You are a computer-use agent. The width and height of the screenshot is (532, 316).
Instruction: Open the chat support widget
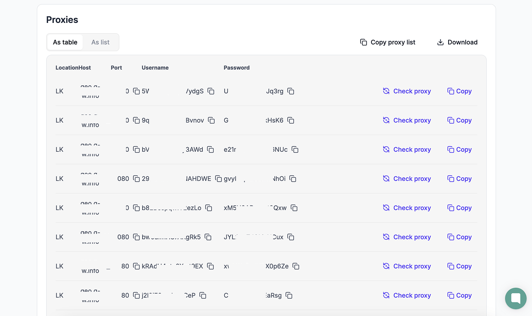516,298
